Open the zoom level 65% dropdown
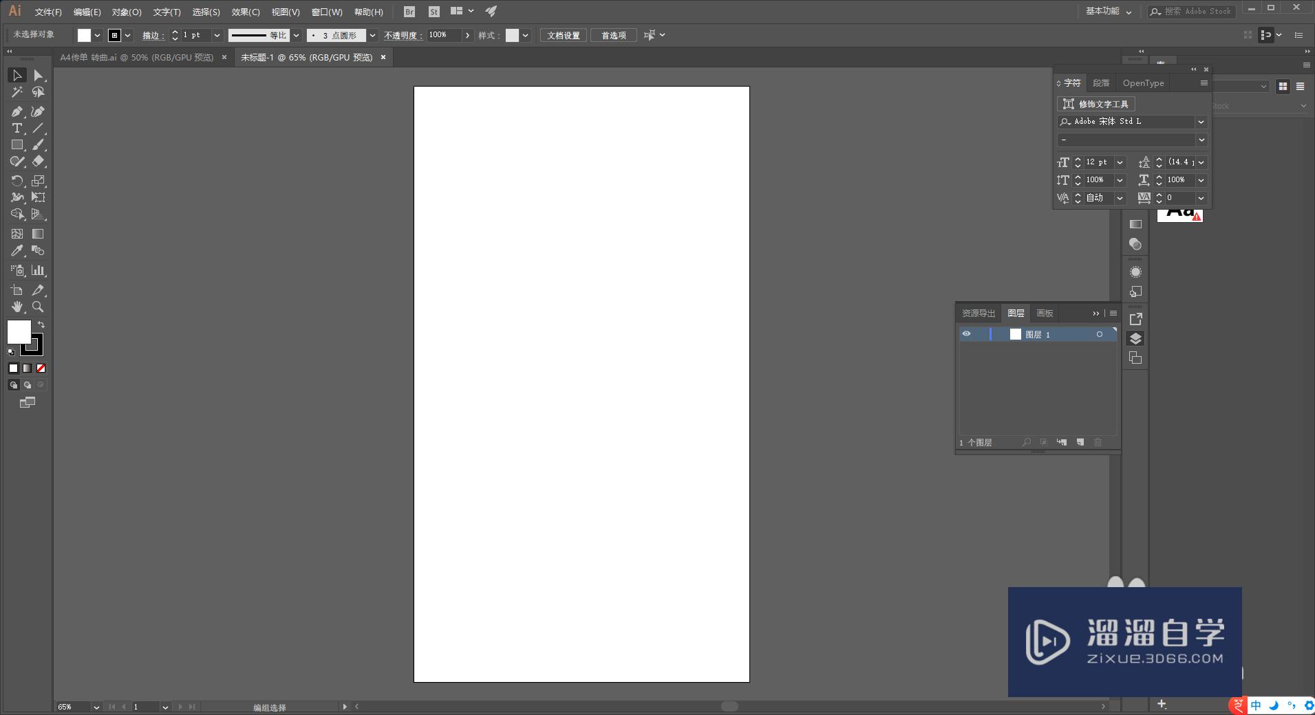The image size is (1315, 715). pyautogui.click(x=96, y=707)
